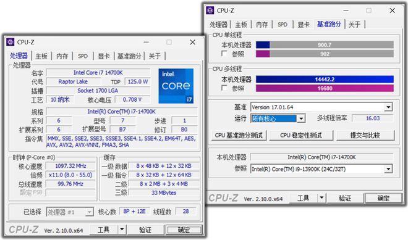Click the Intel Core i7 logo badge
The image size is (408, 240).
click(176, 86)
